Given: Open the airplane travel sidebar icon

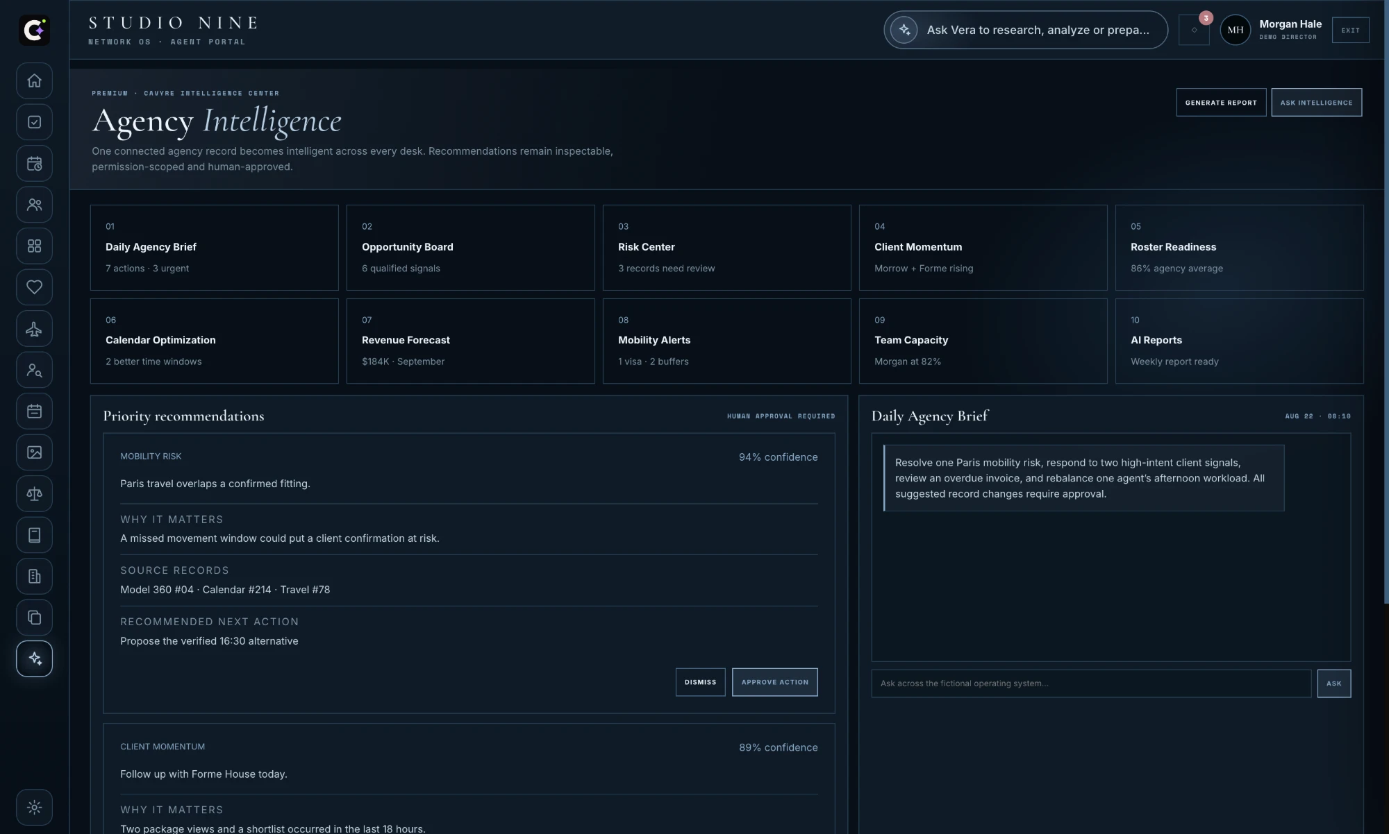Looking at the screenshot, I should coord(34,328).
